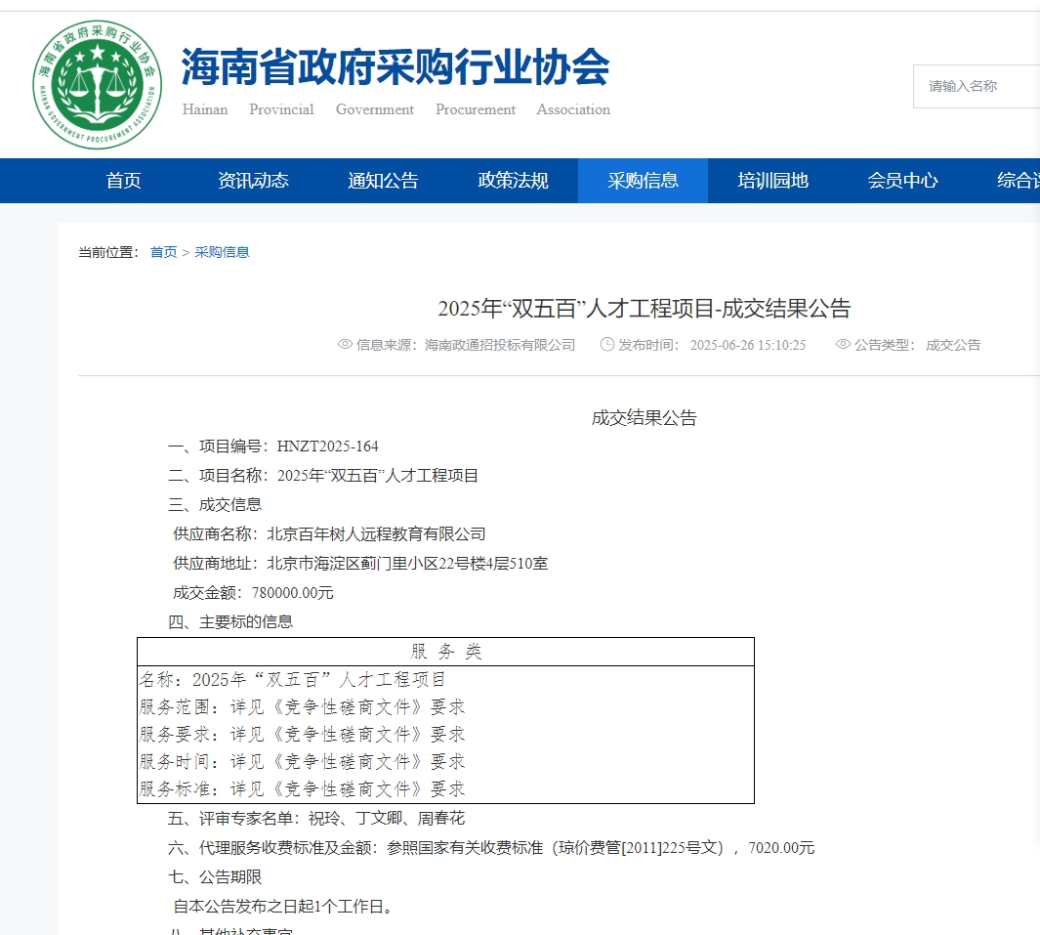The image size is (1040, 935).
Task: Go to the 资讯动态 section
Action: 253,181
